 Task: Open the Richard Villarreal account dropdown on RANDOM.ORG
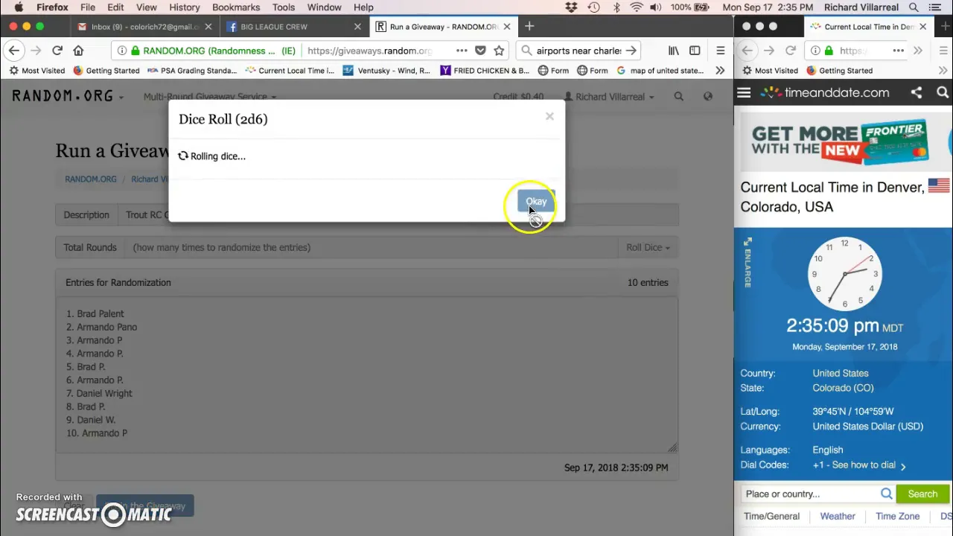(x=609, y=97)
